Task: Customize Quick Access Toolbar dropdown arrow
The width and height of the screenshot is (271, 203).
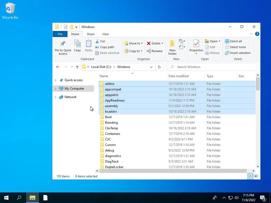Action: (x=76, y=27)
